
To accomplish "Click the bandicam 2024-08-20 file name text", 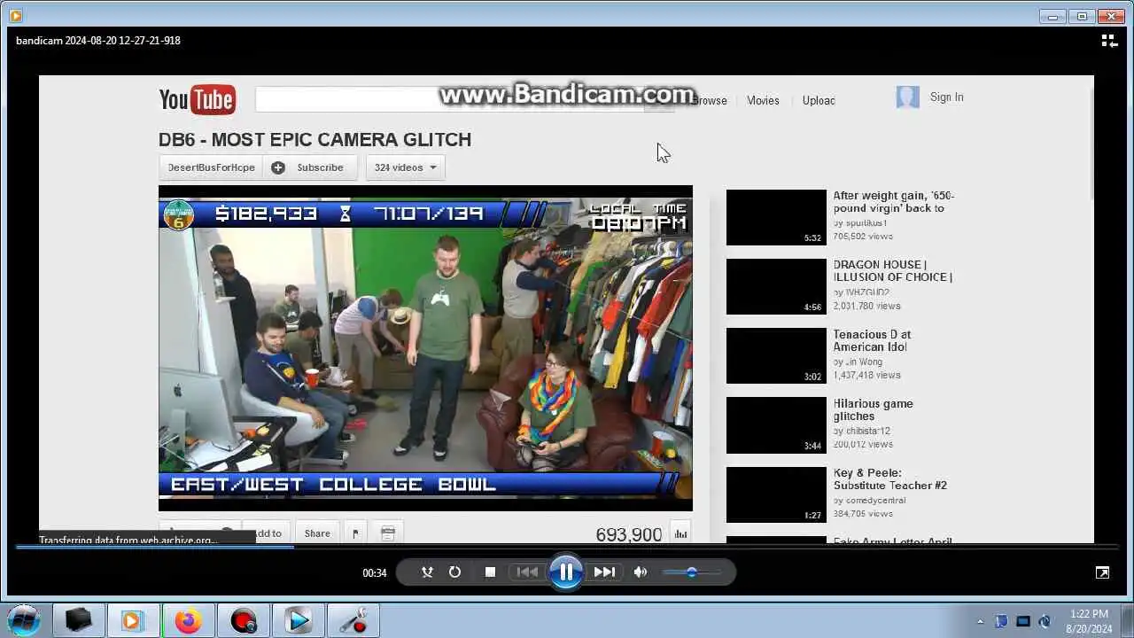I will tap(98, 41).
